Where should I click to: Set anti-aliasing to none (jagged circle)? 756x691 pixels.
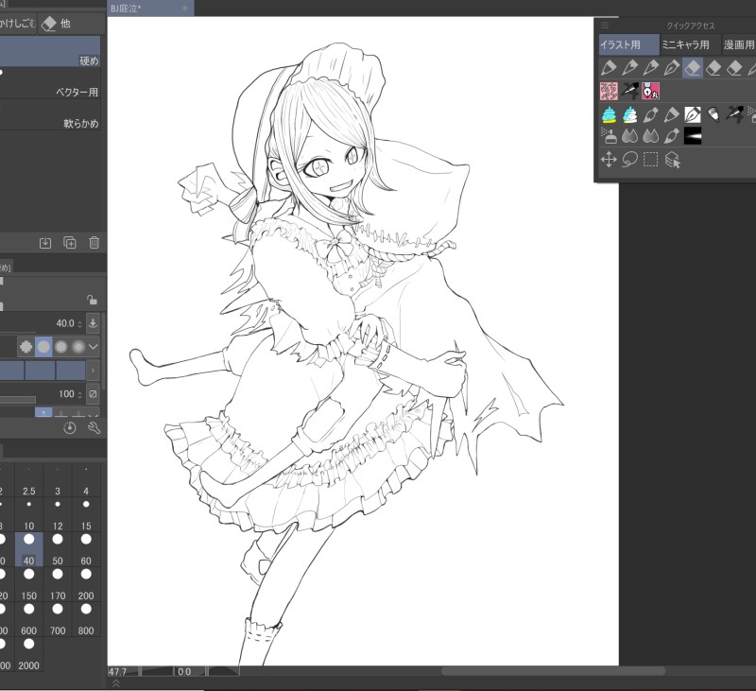tap(26, 347)
